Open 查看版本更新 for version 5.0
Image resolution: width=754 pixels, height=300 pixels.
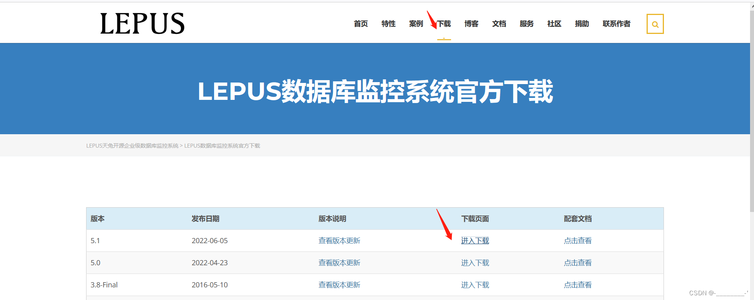pyautogui.click(x=339, y=263)
